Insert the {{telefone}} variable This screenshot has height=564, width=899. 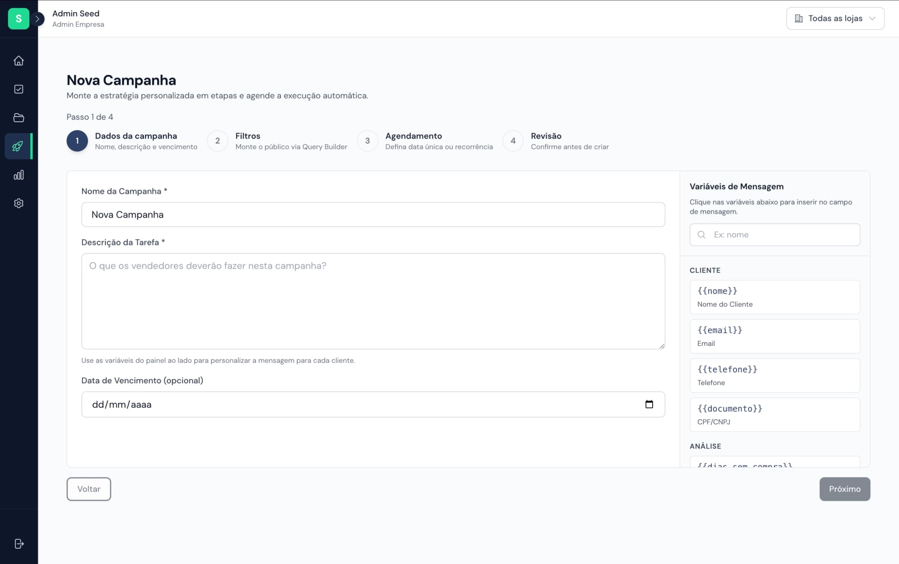coord(774,376)
